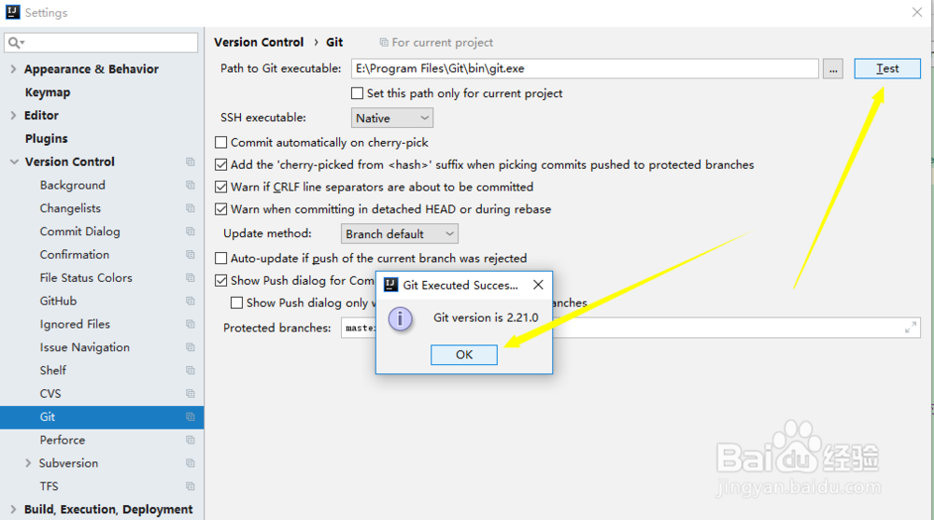Click the browse button for Git path

tap(834, 69)
